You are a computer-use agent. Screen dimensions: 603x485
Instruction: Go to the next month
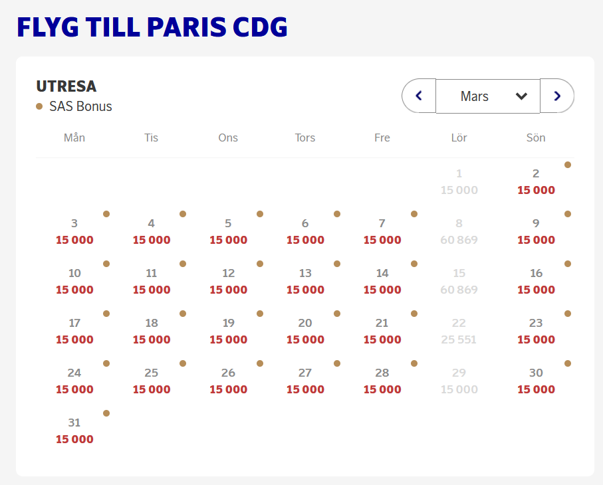point(557,96)
